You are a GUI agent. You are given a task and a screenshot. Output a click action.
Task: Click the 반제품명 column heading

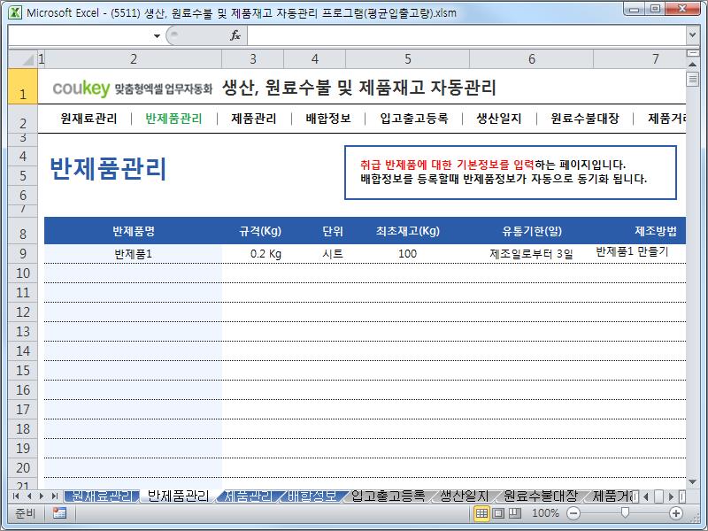(x=134, y=231)
